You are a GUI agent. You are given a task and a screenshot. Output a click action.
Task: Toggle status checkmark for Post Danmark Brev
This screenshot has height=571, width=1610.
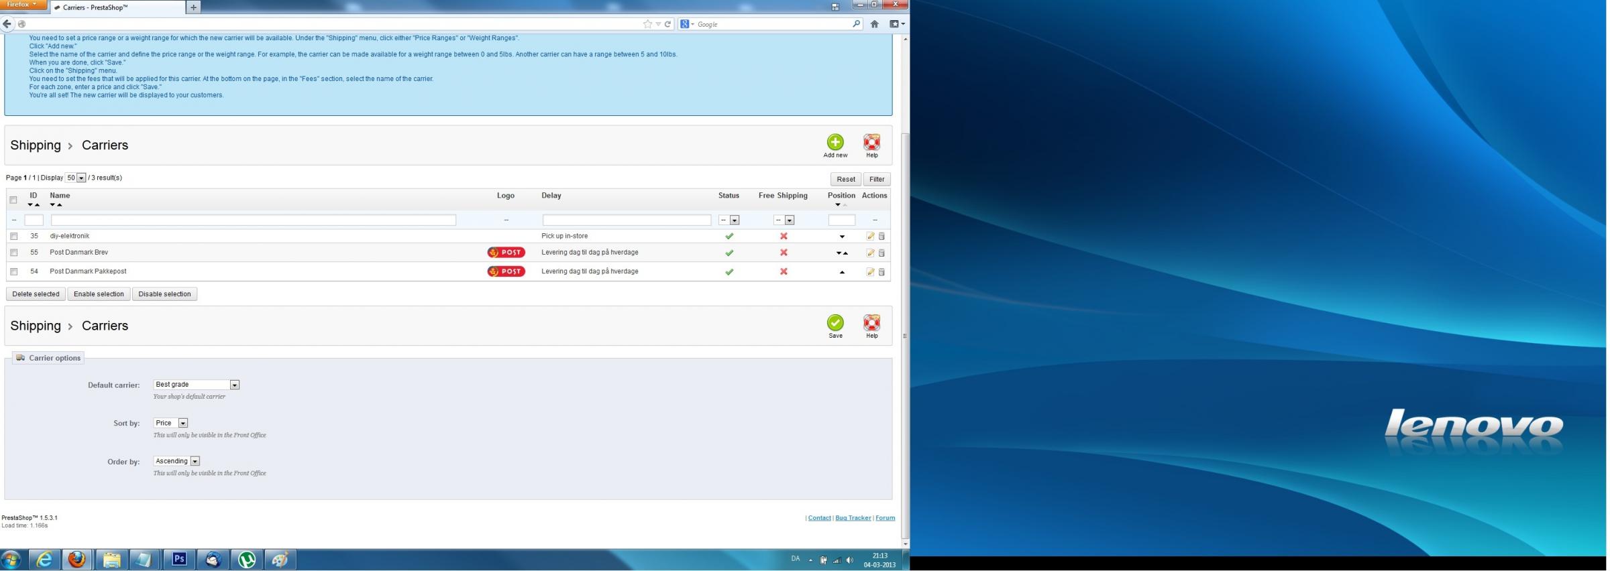point(729,253)
